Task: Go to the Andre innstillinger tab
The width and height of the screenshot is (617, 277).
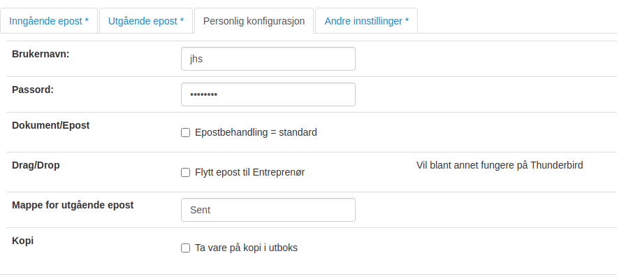Action: (x=366, y=21)
